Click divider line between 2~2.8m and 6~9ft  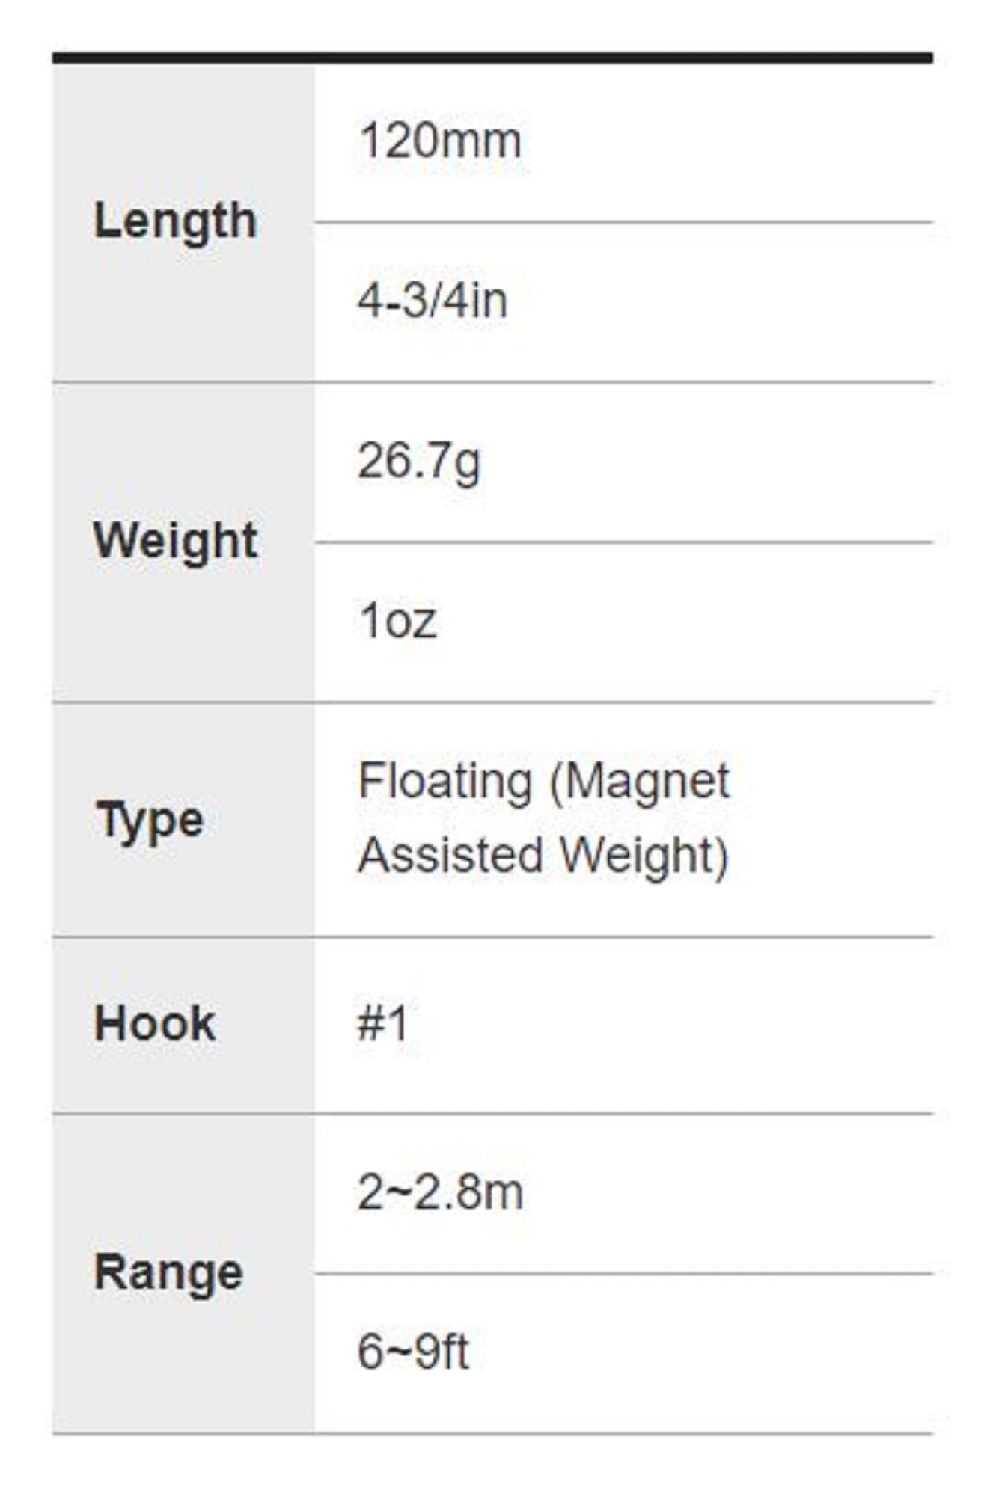[623, 1273]
